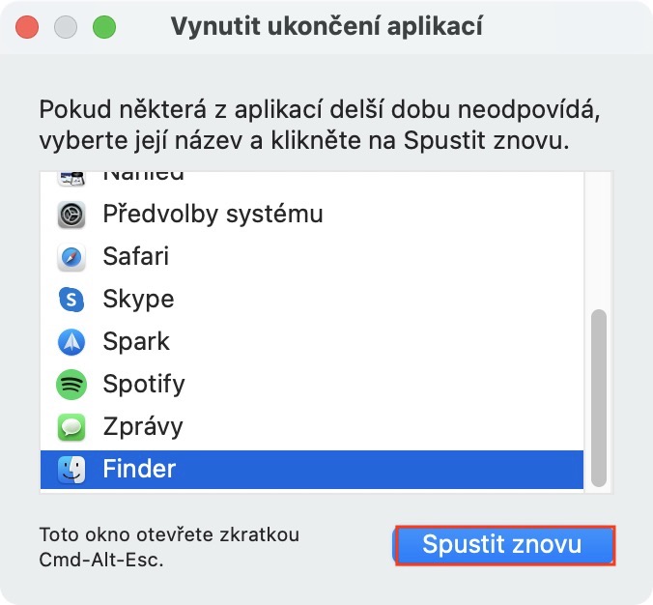Click the blue Skype icon

[71, 300]
